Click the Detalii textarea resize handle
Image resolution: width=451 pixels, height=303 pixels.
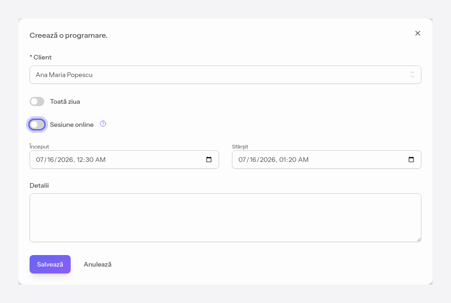tap(419, 239)
